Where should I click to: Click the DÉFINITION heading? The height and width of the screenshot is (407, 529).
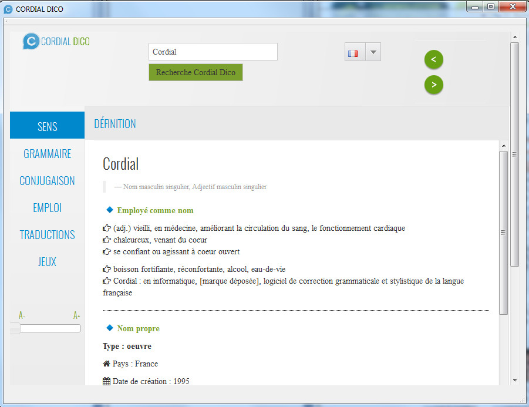pyautogui.click(x=115, y=124)
